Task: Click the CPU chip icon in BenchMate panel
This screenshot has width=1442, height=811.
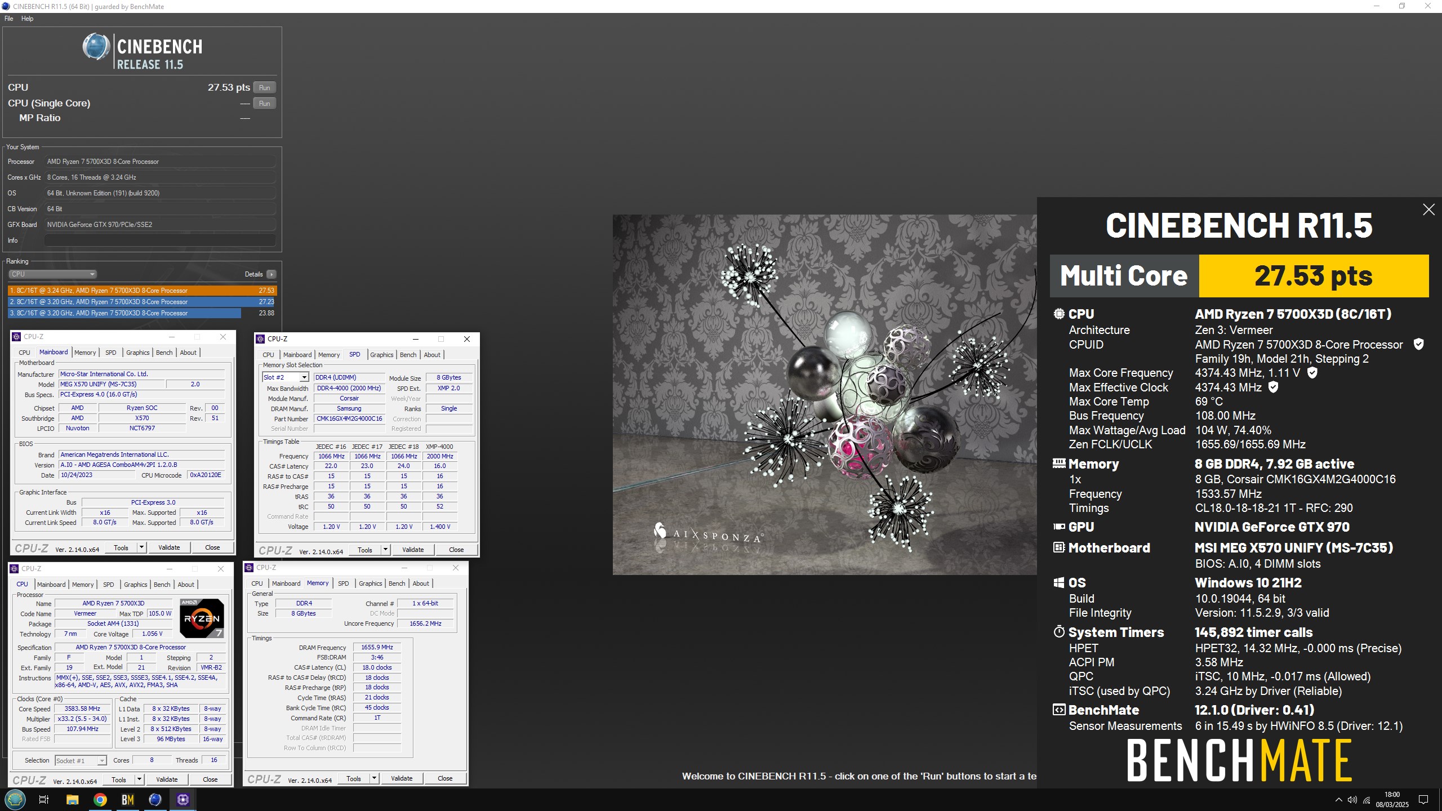Action: (x=1059, y=314)
